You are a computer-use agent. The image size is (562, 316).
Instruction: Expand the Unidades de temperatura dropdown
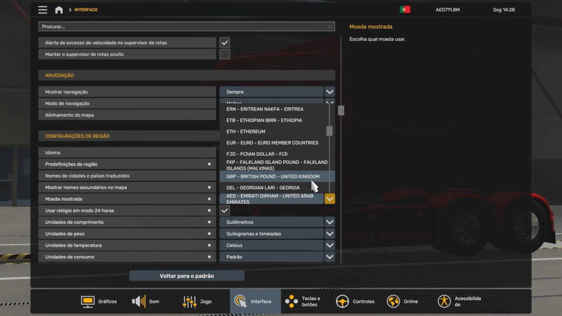(x=330, y=245)
